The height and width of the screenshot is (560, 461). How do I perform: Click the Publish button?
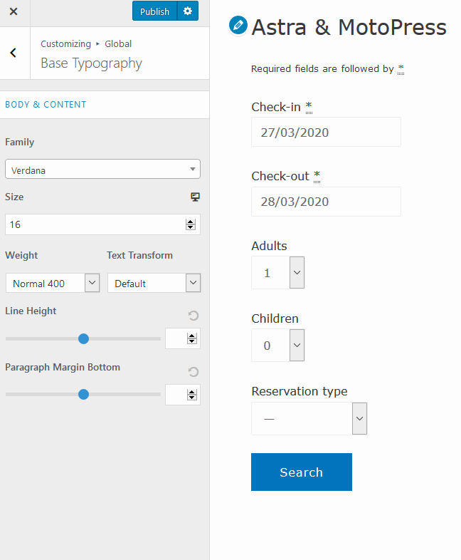154,11
